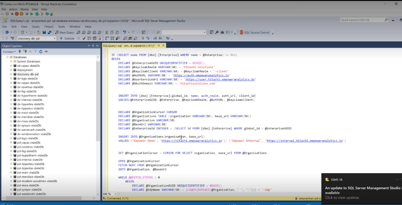Open the SSMS File menu

[4, 27]
